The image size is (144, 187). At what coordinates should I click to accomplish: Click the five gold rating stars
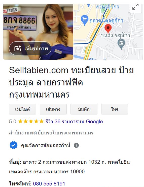tap(31, 121)
